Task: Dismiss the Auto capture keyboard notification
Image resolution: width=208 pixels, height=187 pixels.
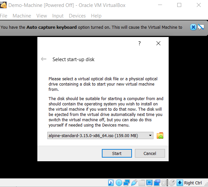Action: pyautogui.click(x=193, y=27)
